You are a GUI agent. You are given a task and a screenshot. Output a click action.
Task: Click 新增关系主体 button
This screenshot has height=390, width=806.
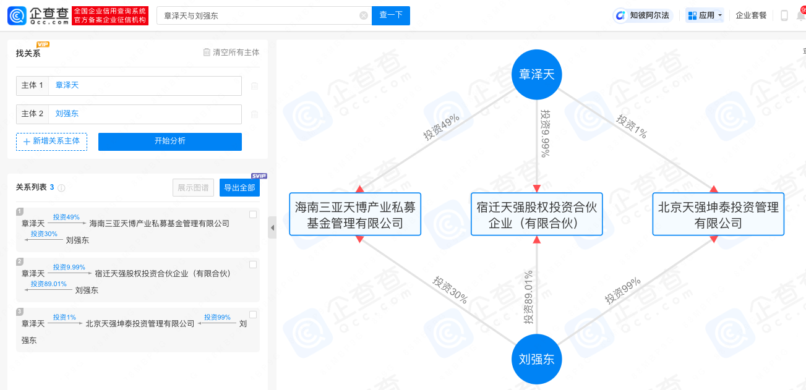[x=51, y=142]
